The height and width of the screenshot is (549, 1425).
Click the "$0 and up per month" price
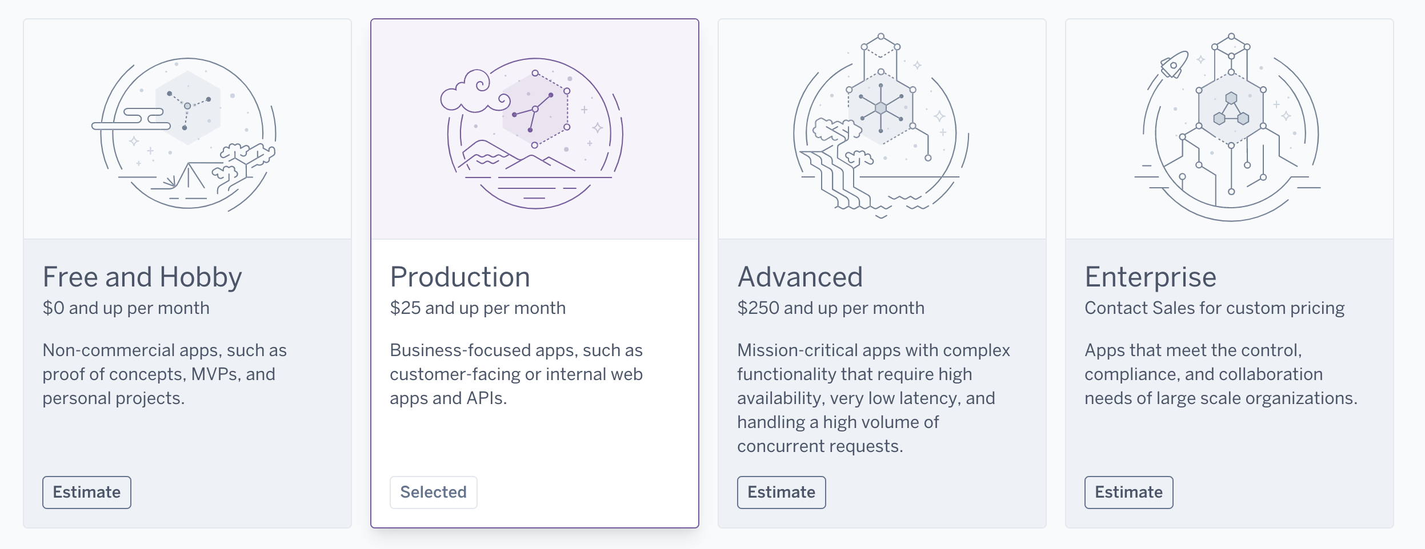126,308
